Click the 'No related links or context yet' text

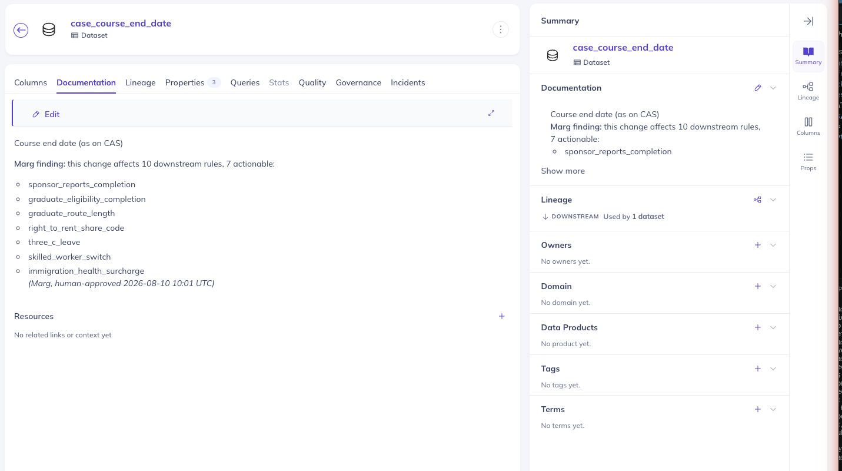click(x=63, y=335)
